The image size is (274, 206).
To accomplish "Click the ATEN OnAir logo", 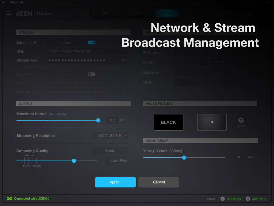I will [35, 13].
